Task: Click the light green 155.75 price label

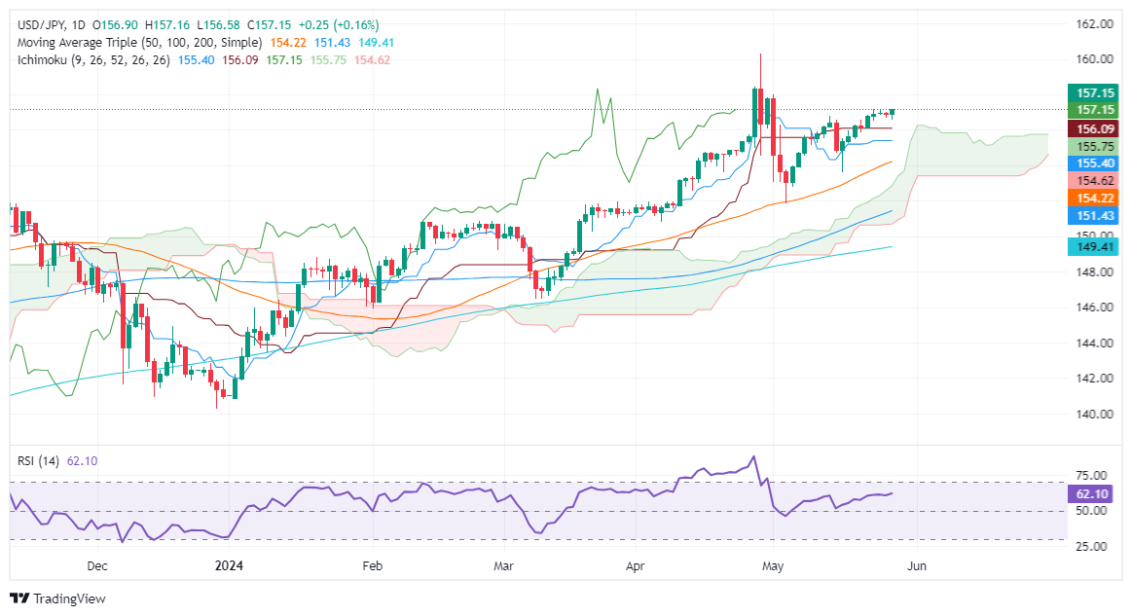Action: [x=1093, y=146]
